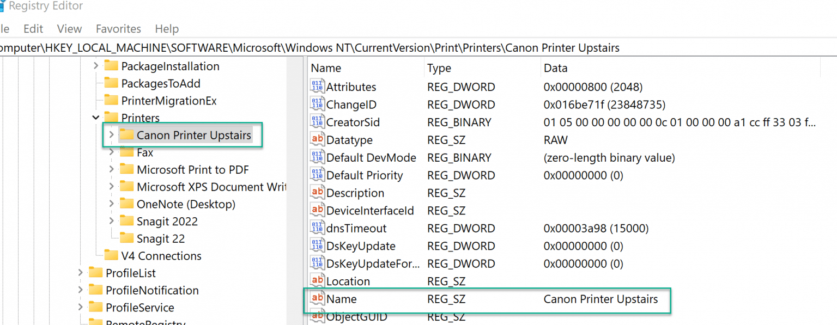The image size is (837, 325).
Task: Expand the ProfileList key
Action: (x=81, y=273)
